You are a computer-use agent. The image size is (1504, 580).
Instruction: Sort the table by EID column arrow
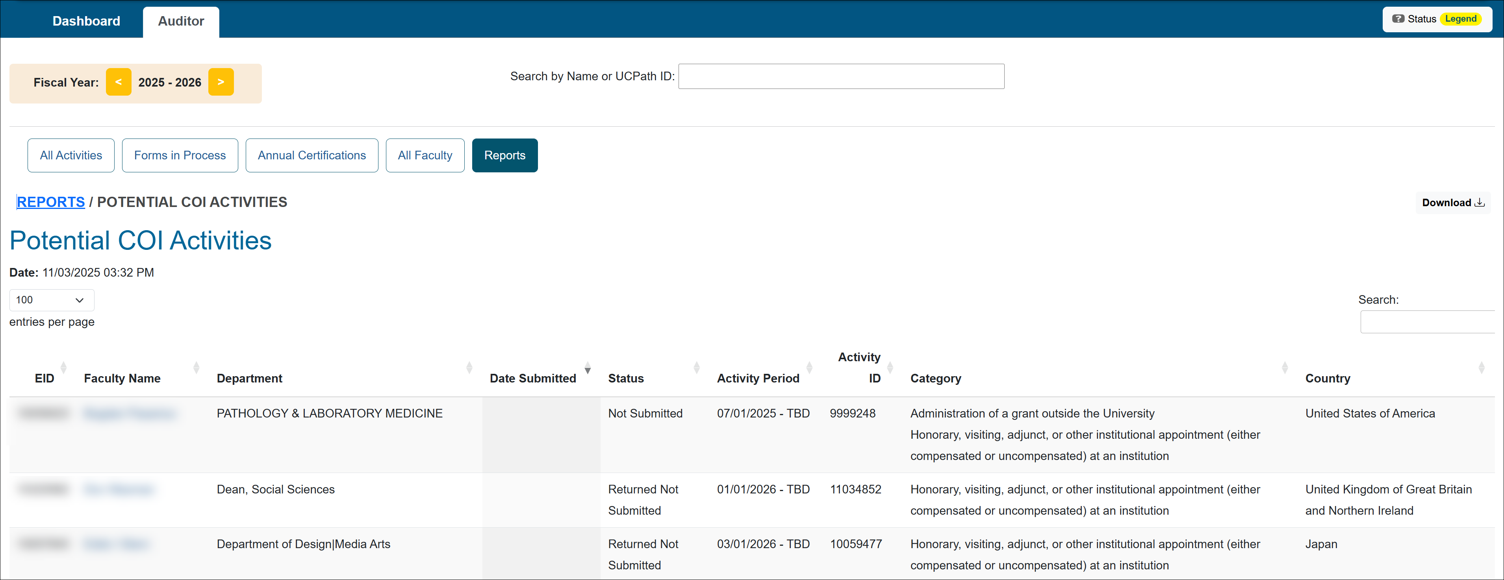(x=64, y=368)
